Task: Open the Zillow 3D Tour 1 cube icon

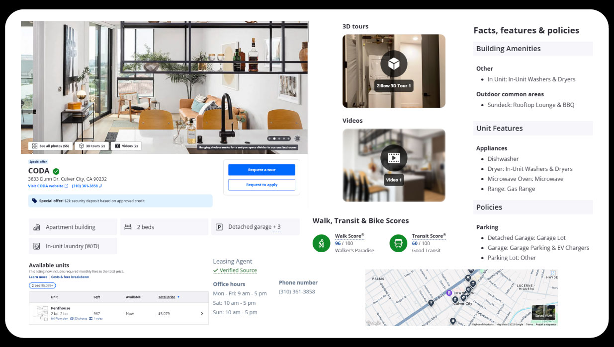Action: tap(394, 64)
